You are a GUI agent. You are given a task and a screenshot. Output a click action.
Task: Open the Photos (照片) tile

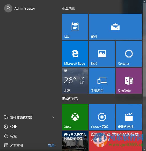pyautogui.click(x=102, y=54)
